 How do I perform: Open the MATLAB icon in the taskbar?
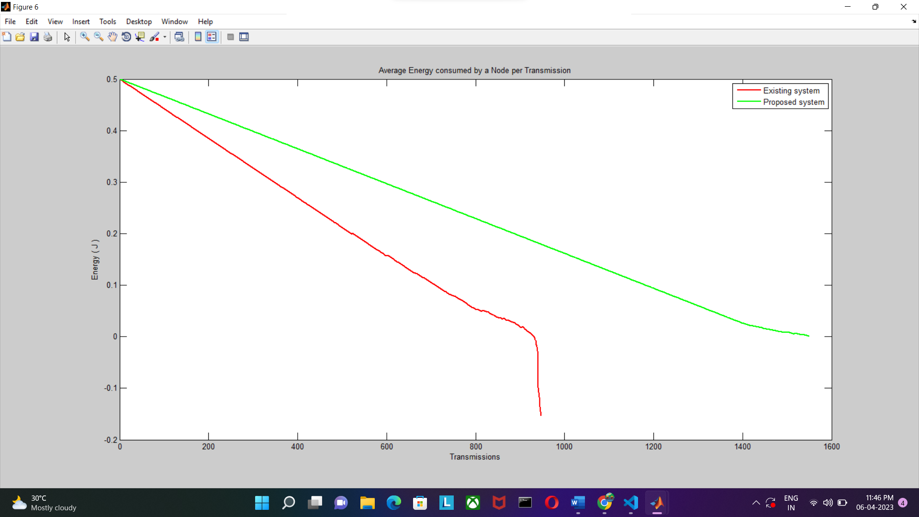point(657,503)
